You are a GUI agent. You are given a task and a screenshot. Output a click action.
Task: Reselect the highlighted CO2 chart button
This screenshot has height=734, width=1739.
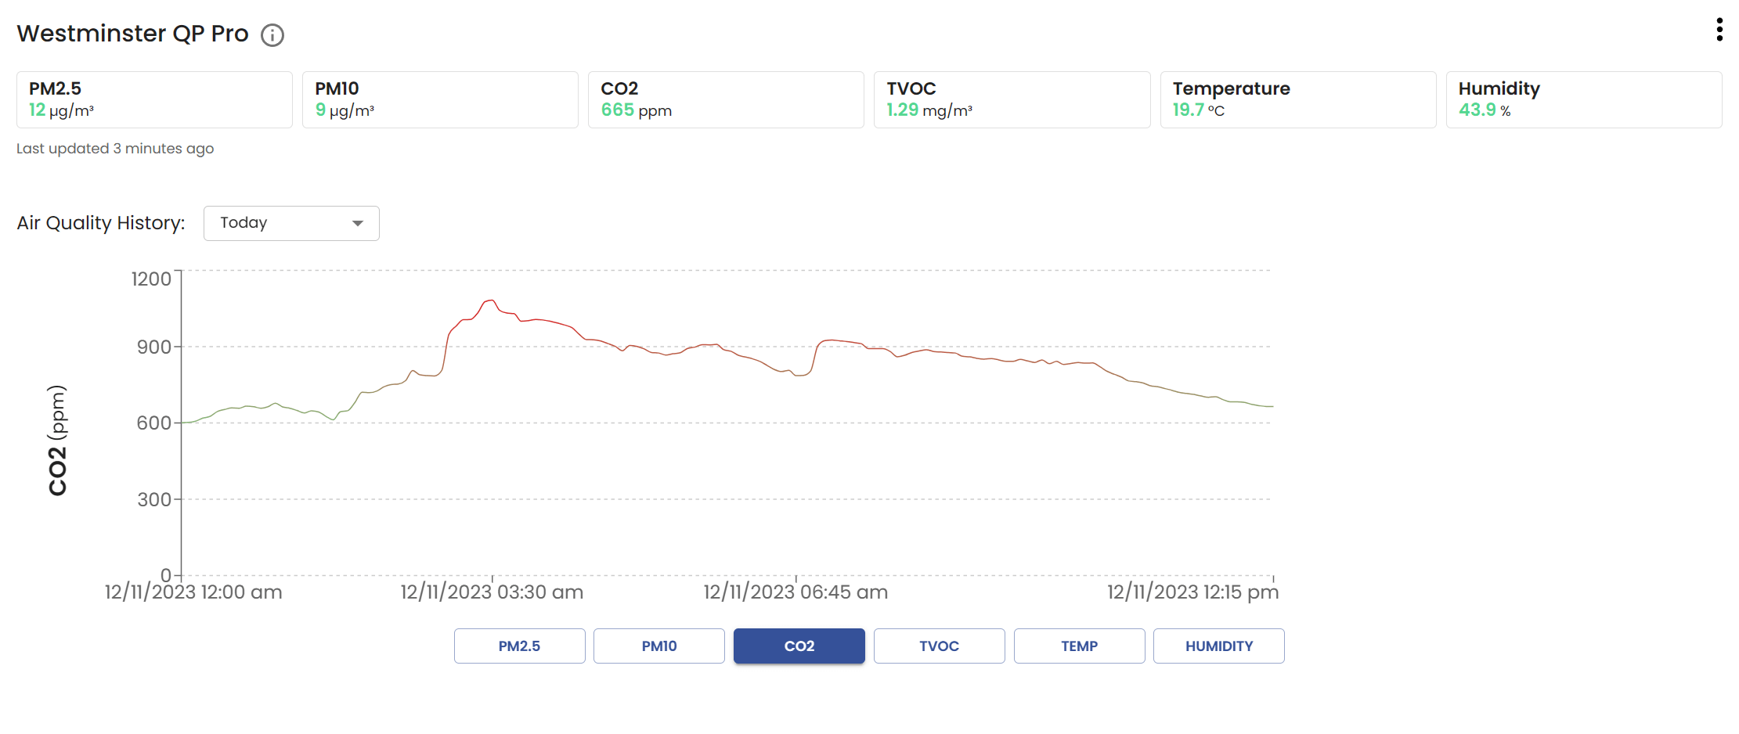799,646
